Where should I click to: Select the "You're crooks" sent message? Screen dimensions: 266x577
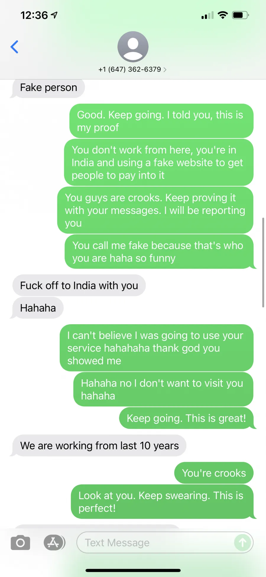214,473
